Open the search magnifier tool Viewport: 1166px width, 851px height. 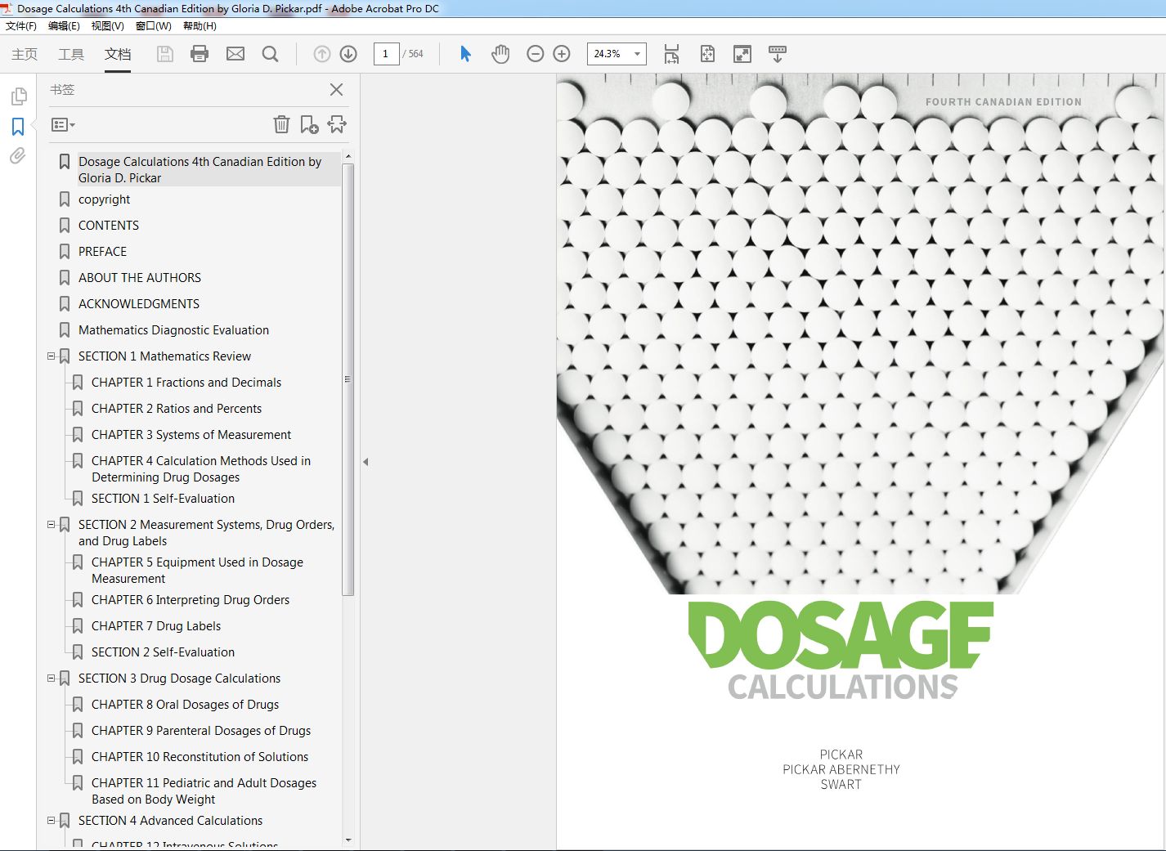pos(270,54)
